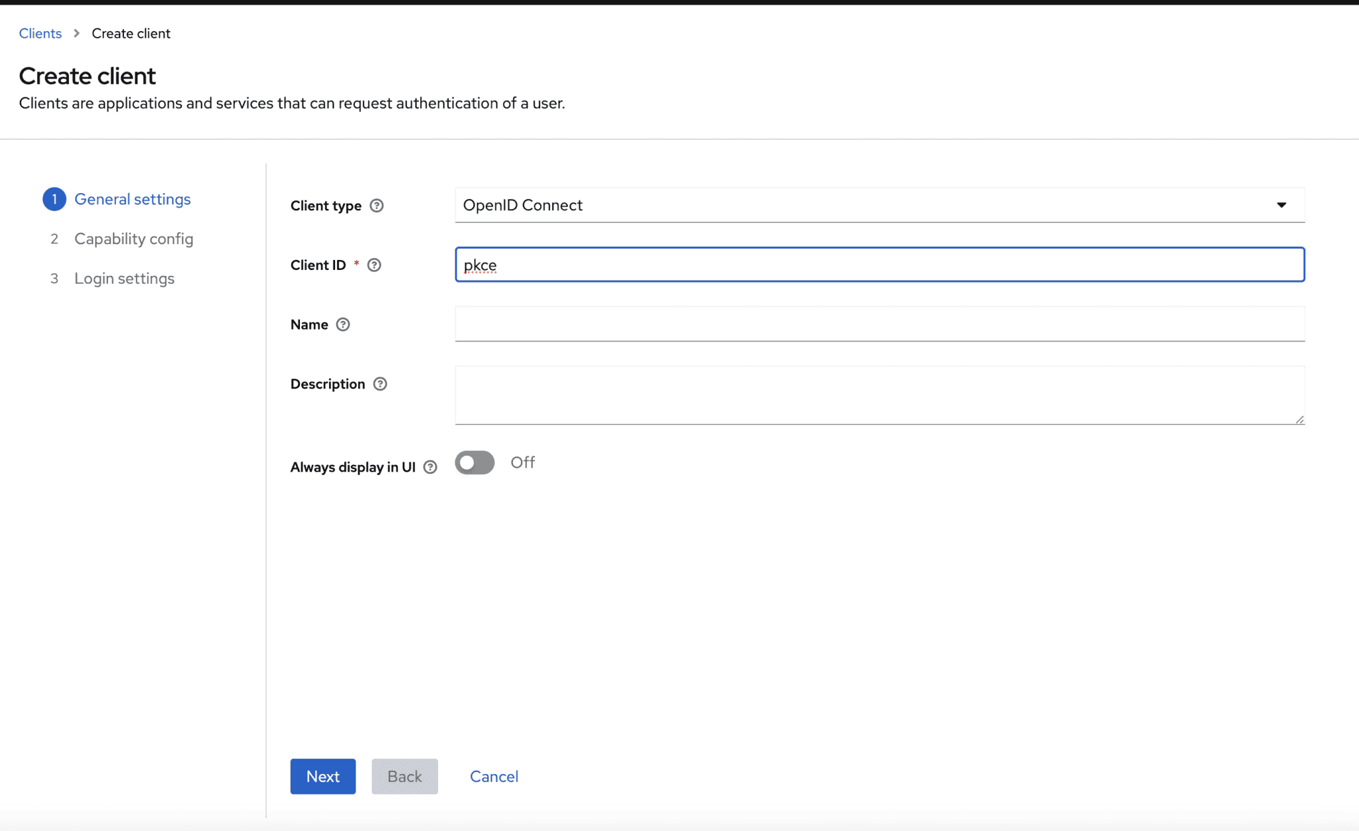1359x831 pixels.
Task: Click the step 3 number indicator
Action: [55, 278]
